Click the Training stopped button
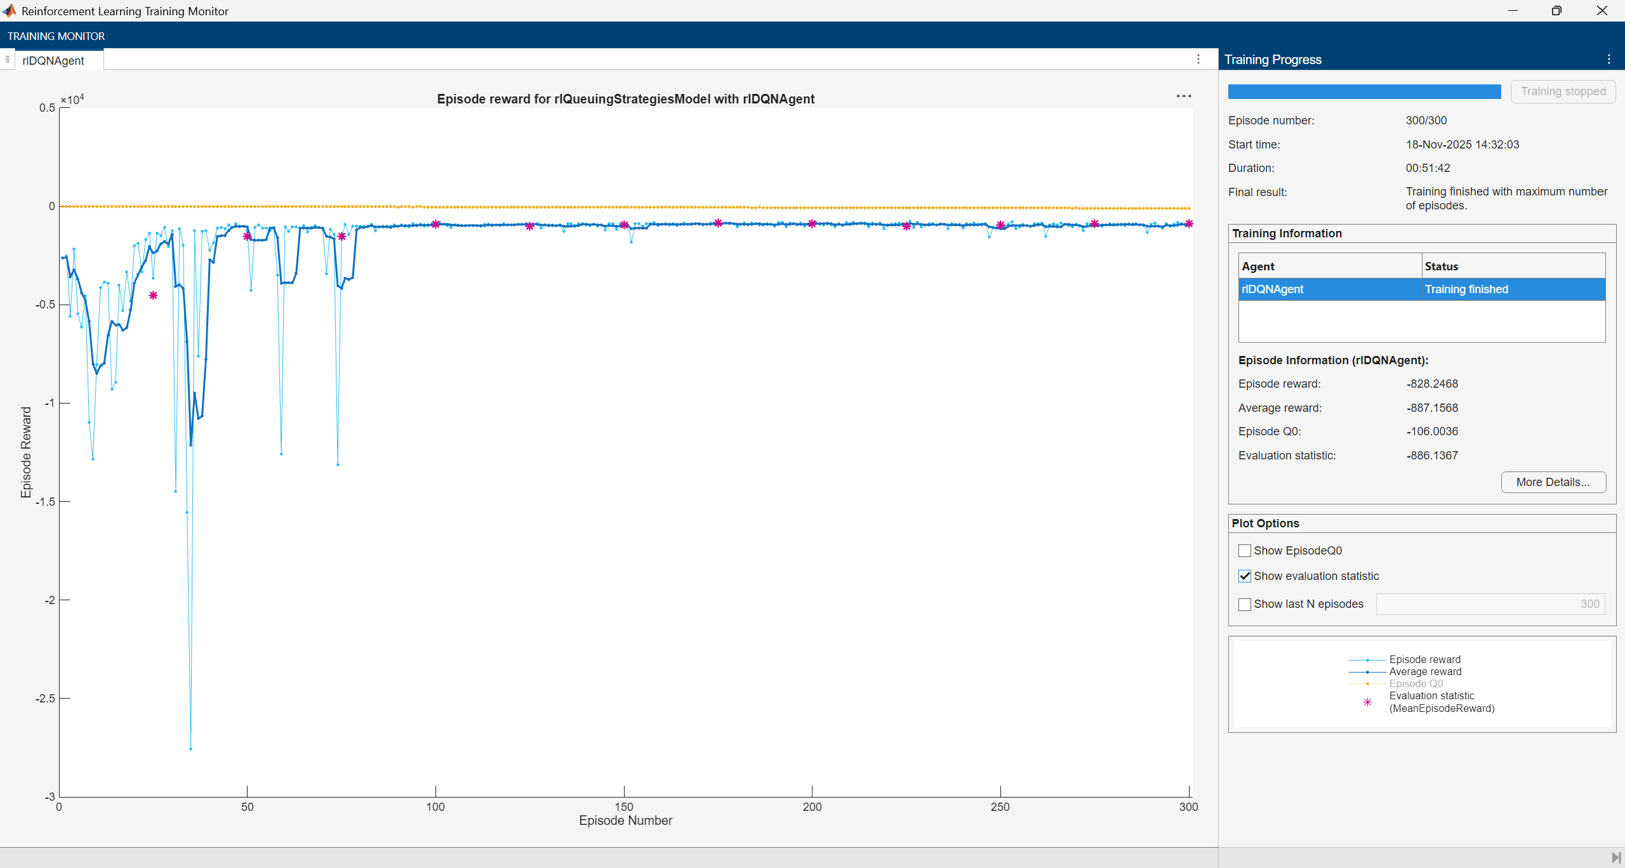The image size is (1625, 868). [x=1563, y=91]
